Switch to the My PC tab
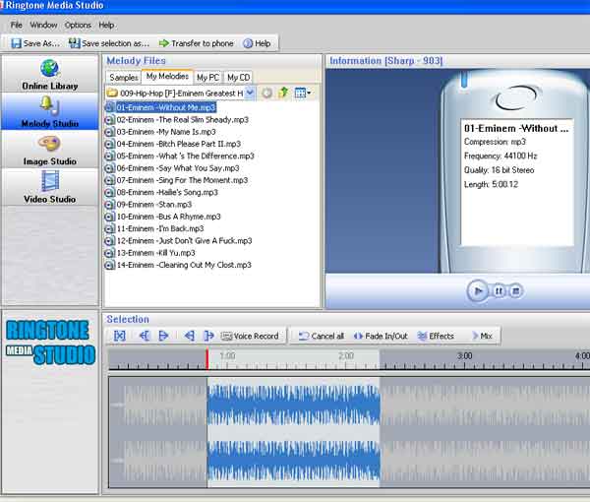Image resolution: width=590 pixels, height=502 pixels. click(207, 77)
